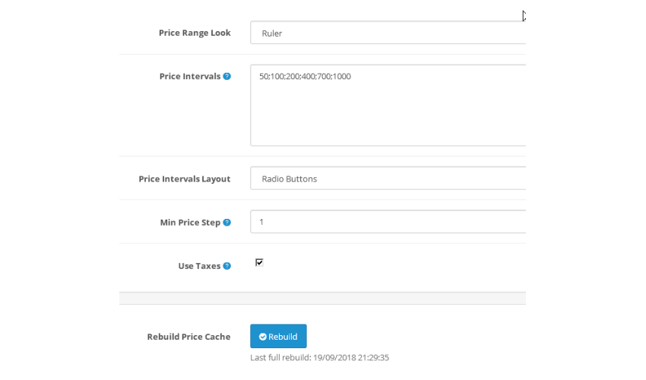Screen dimensions: 646x380
Task: Click the Price Range Look label
Action: pyautogui.click(x=195, y=33)
